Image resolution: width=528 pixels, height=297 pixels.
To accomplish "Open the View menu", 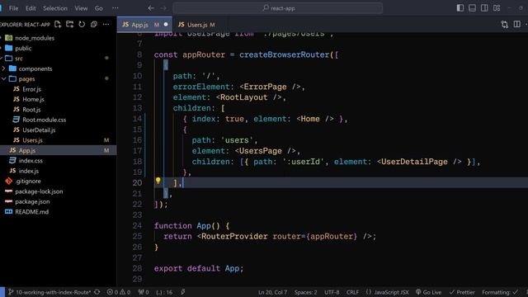I will click(x=81, y=8).
